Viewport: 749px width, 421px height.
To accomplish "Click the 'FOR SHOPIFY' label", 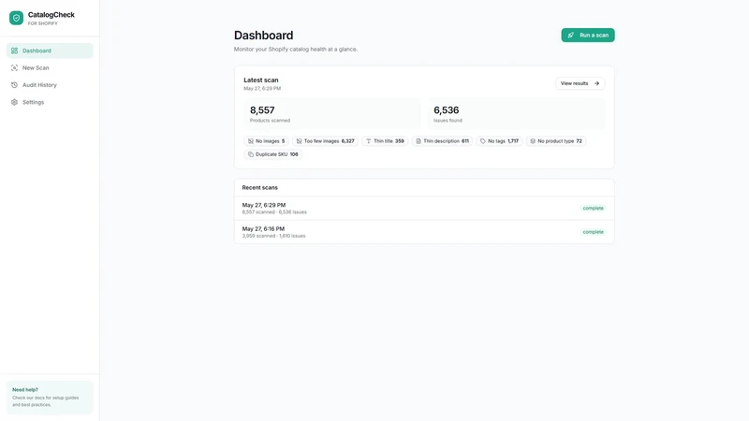I will (x=42, y=23).
